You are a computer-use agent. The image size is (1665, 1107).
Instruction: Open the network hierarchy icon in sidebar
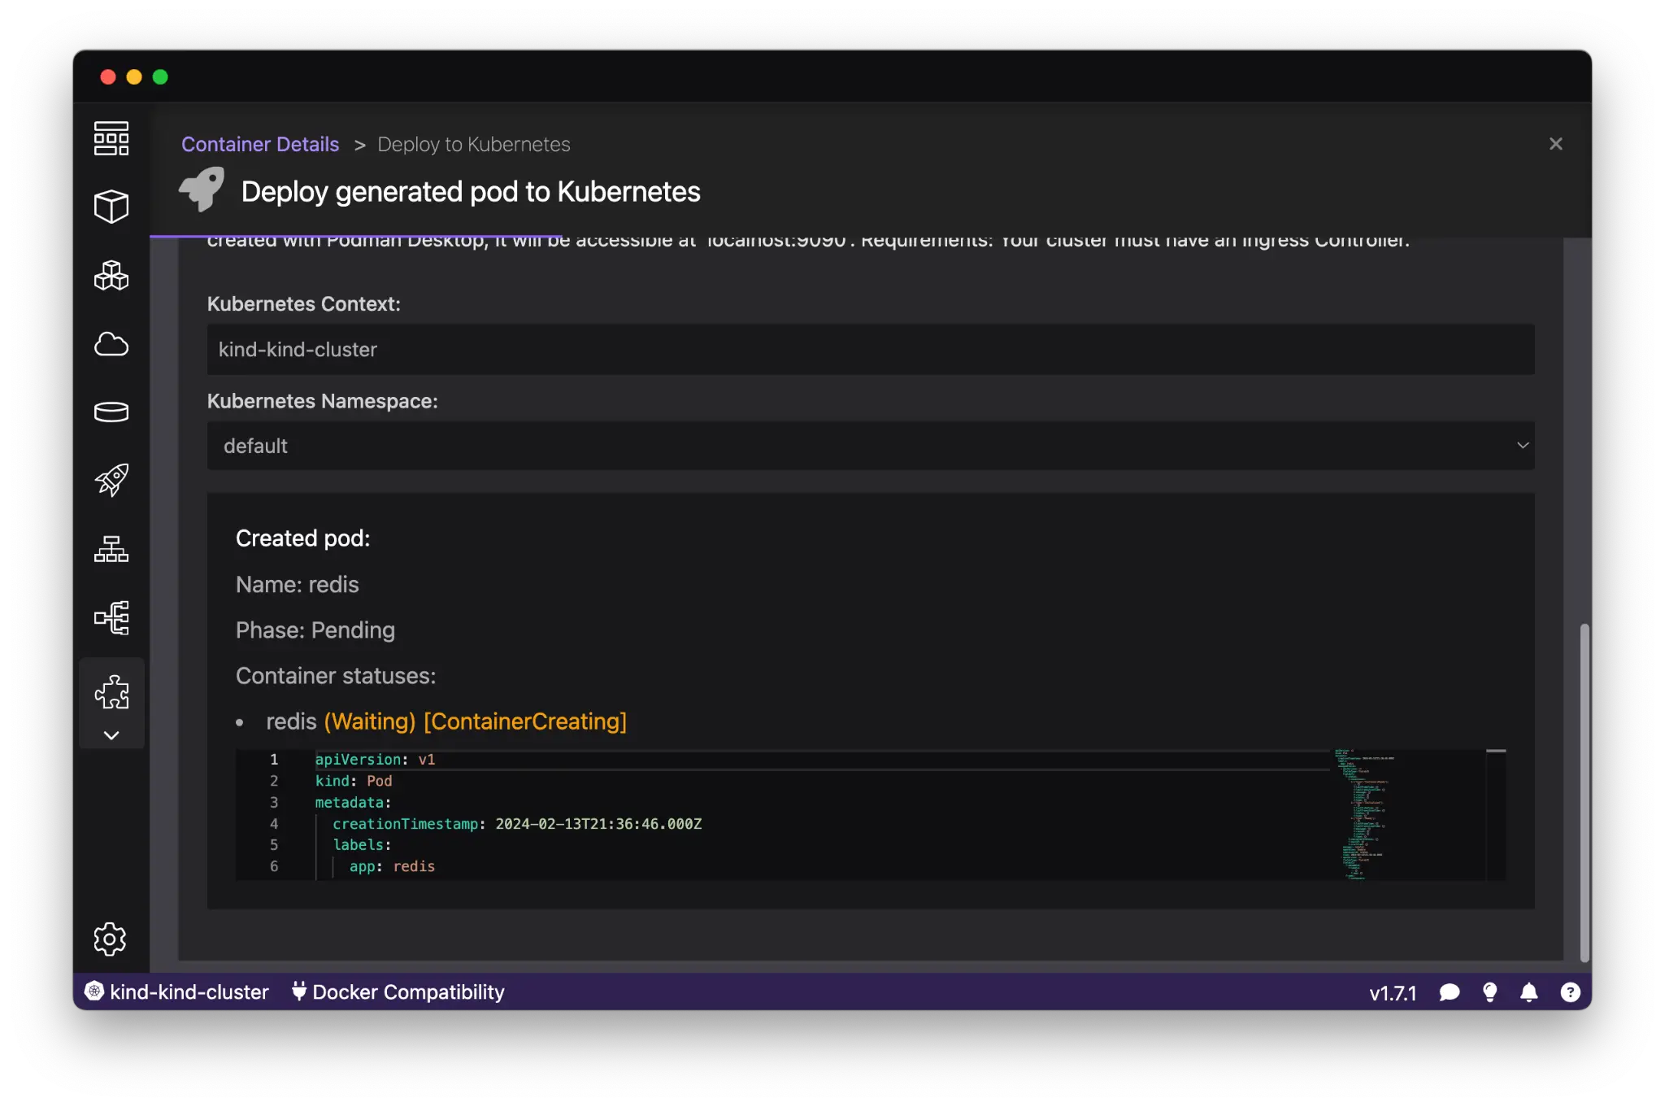coord(111,549)
